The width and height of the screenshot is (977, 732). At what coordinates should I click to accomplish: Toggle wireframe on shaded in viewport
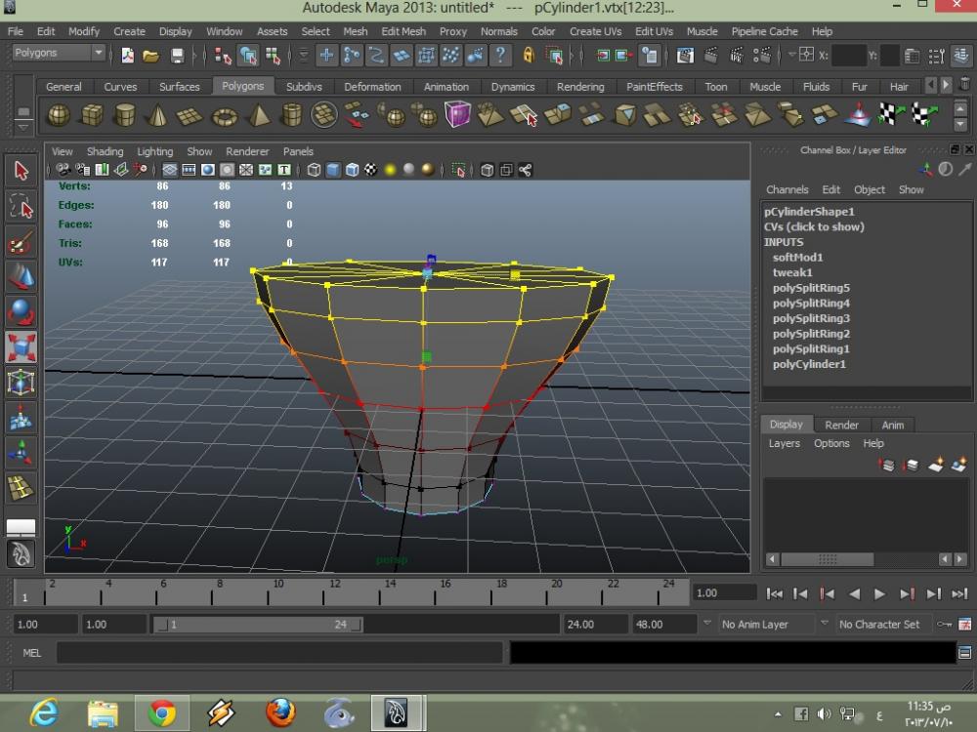(352, 170)
